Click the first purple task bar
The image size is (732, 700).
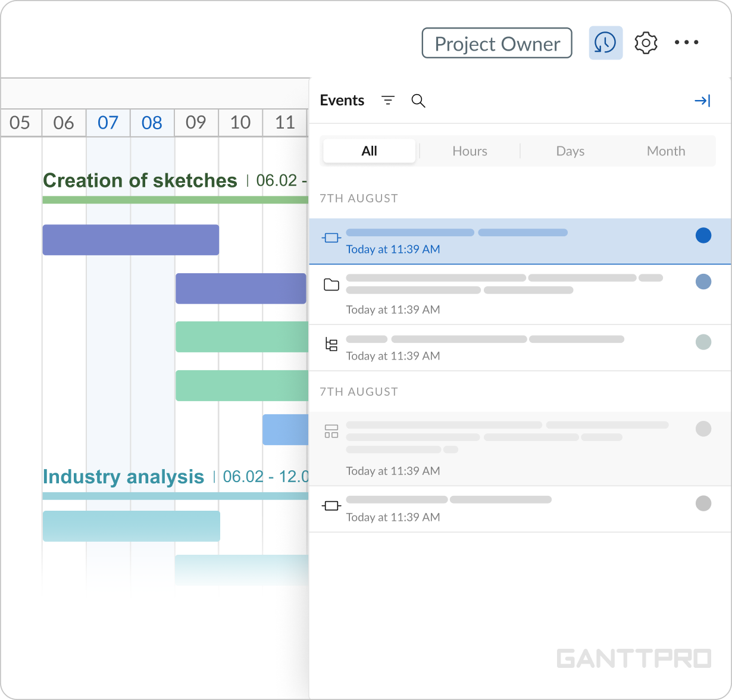pyautogui.click(x=130, y=240)
